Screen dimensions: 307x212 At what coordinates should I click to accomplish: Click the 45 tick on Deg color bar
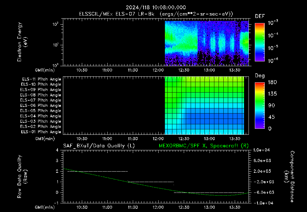coord(271,117)
